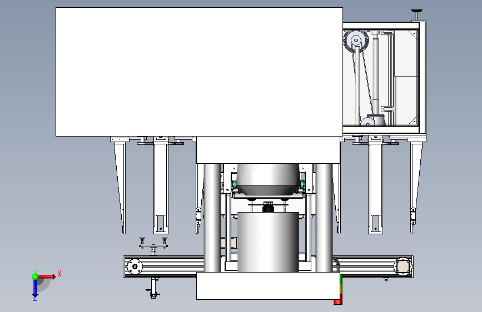Select the green bearing left of the bowl

(x=233, y=185)
